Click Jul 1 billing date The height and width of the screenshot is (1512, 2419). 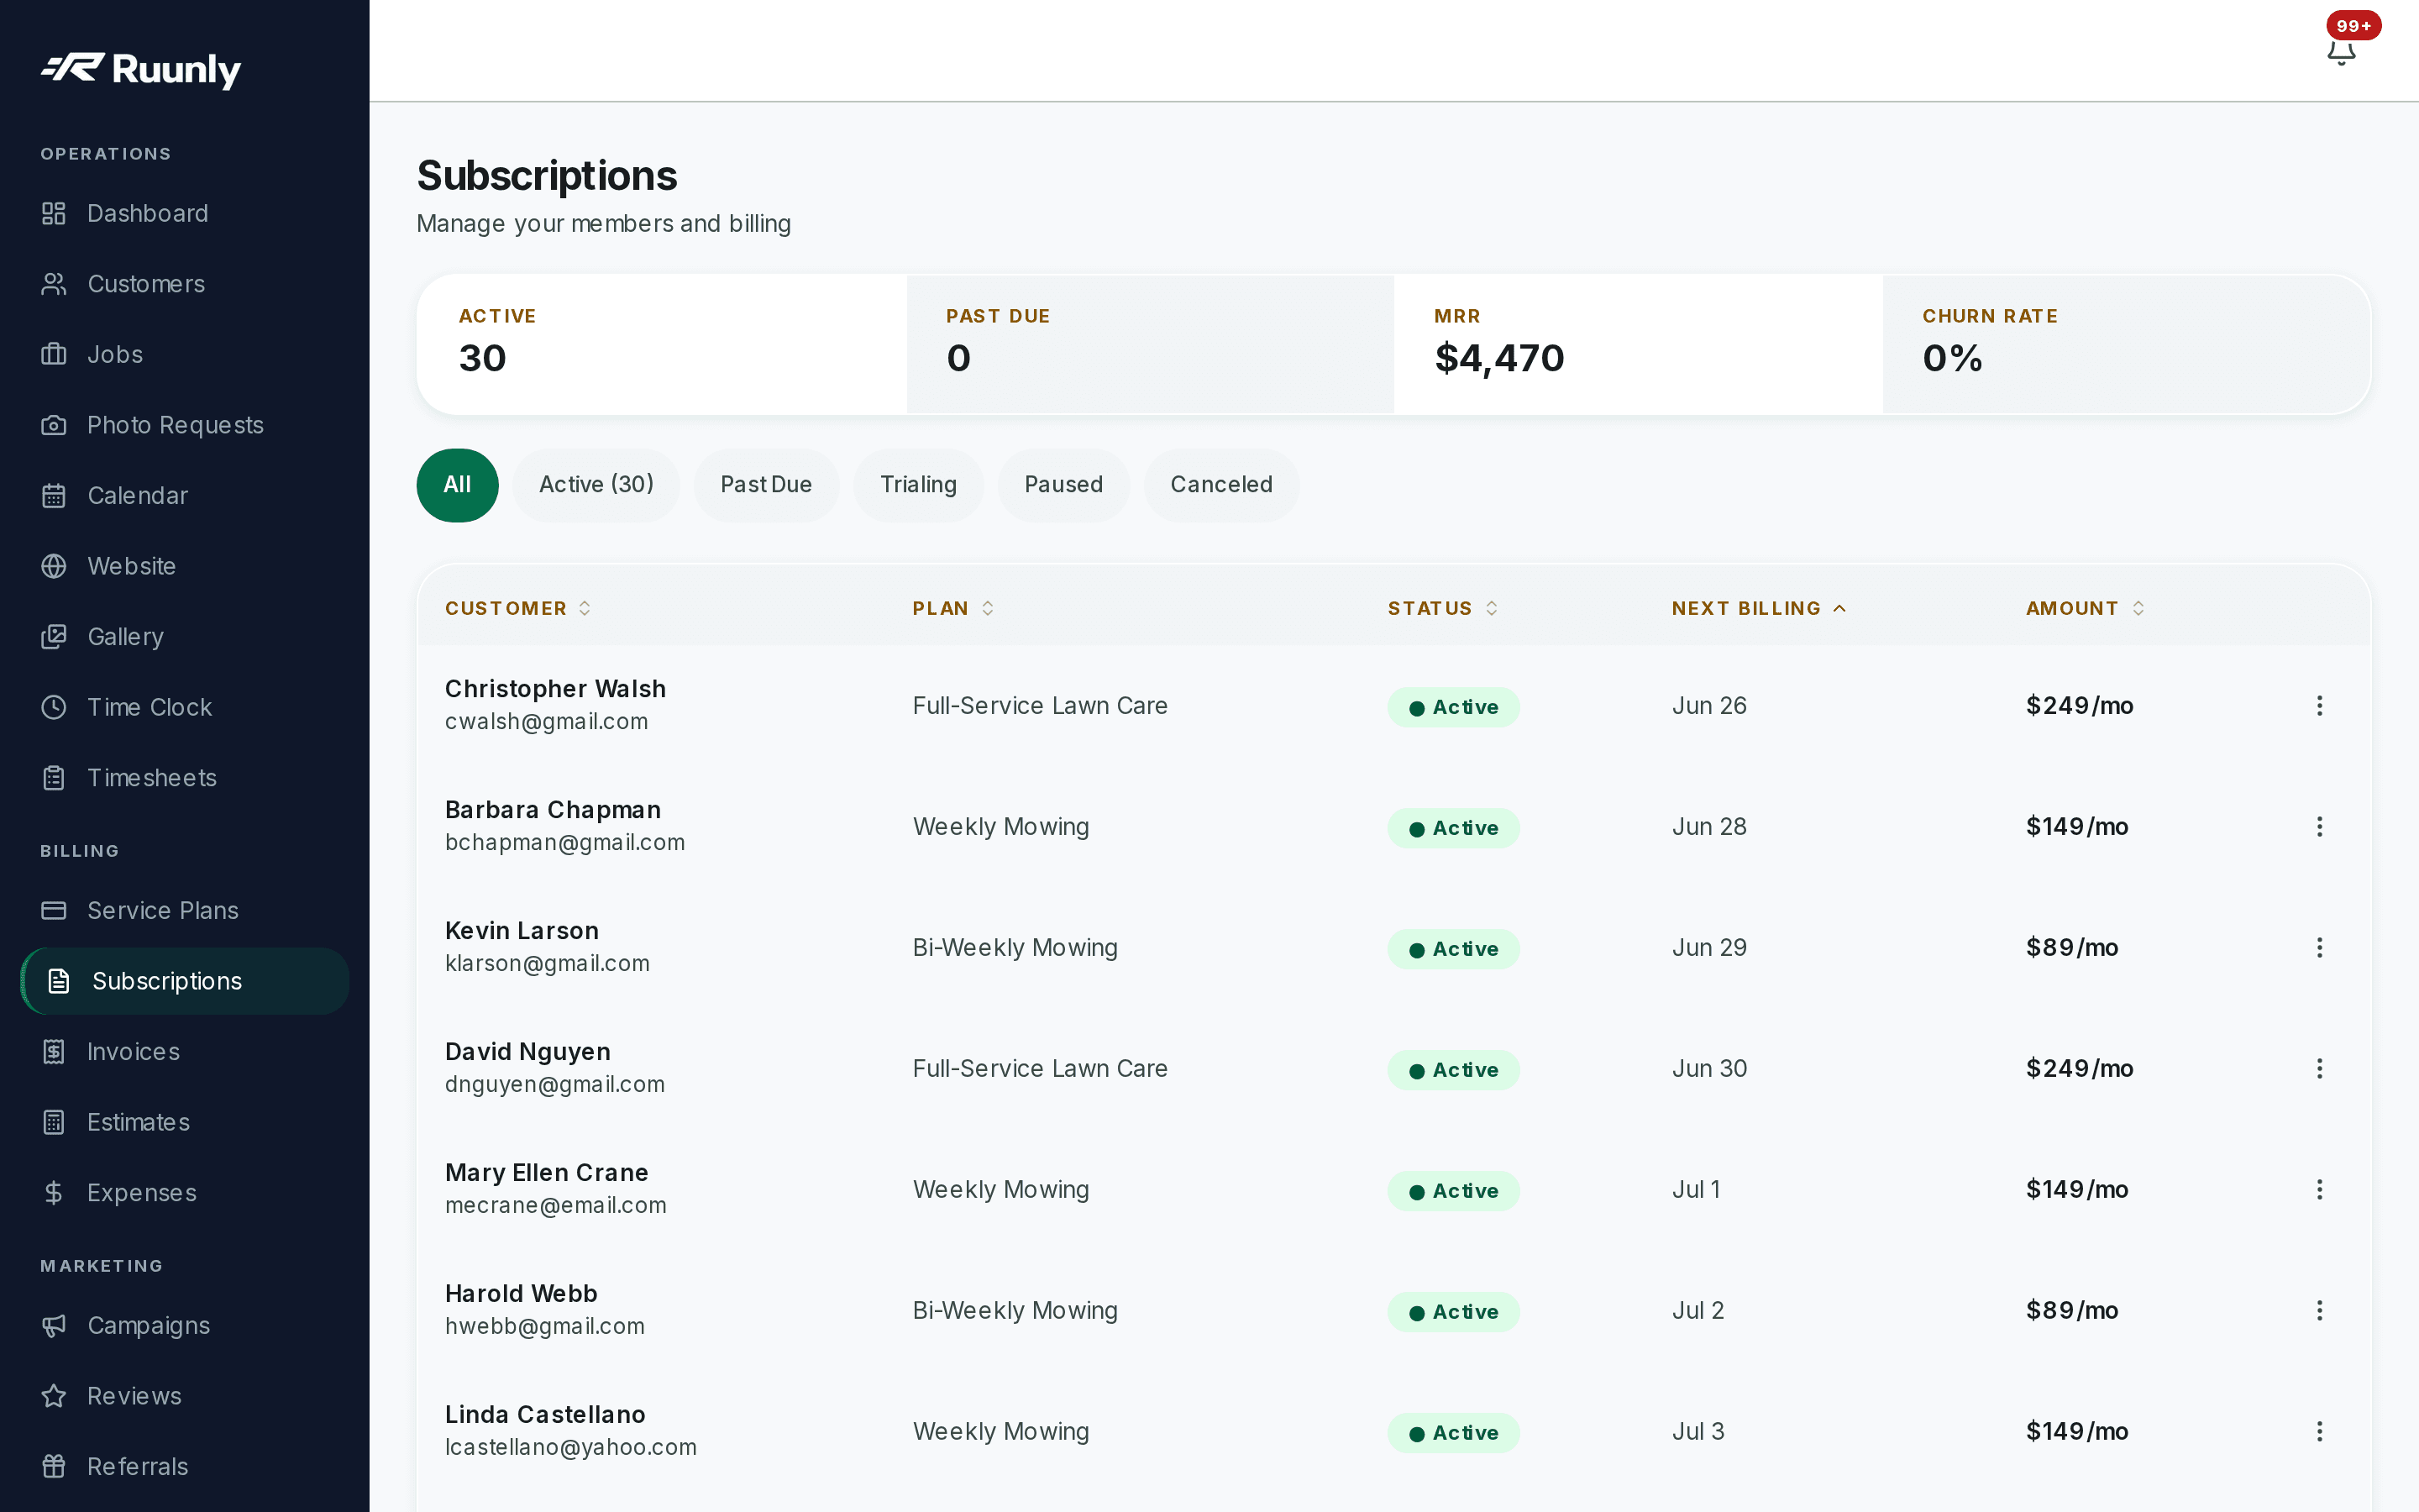(1695, 1190)
